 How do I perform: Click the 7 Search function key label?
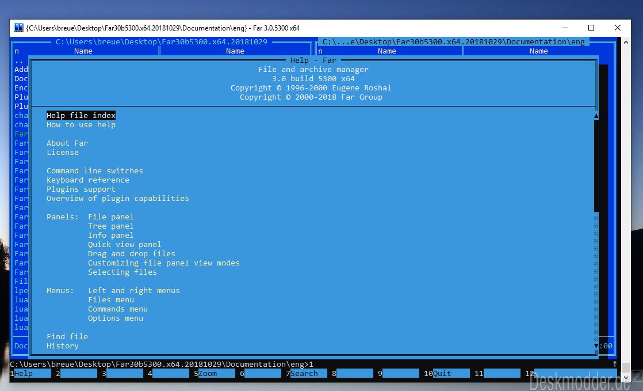(x=307, y=373)
